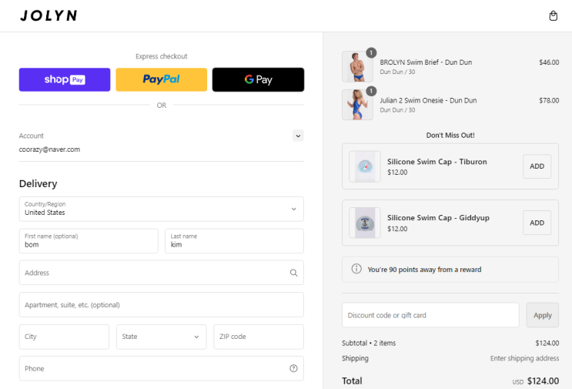Expand the Account section chevron
This screenshot has width=572, height=389.
298,136
